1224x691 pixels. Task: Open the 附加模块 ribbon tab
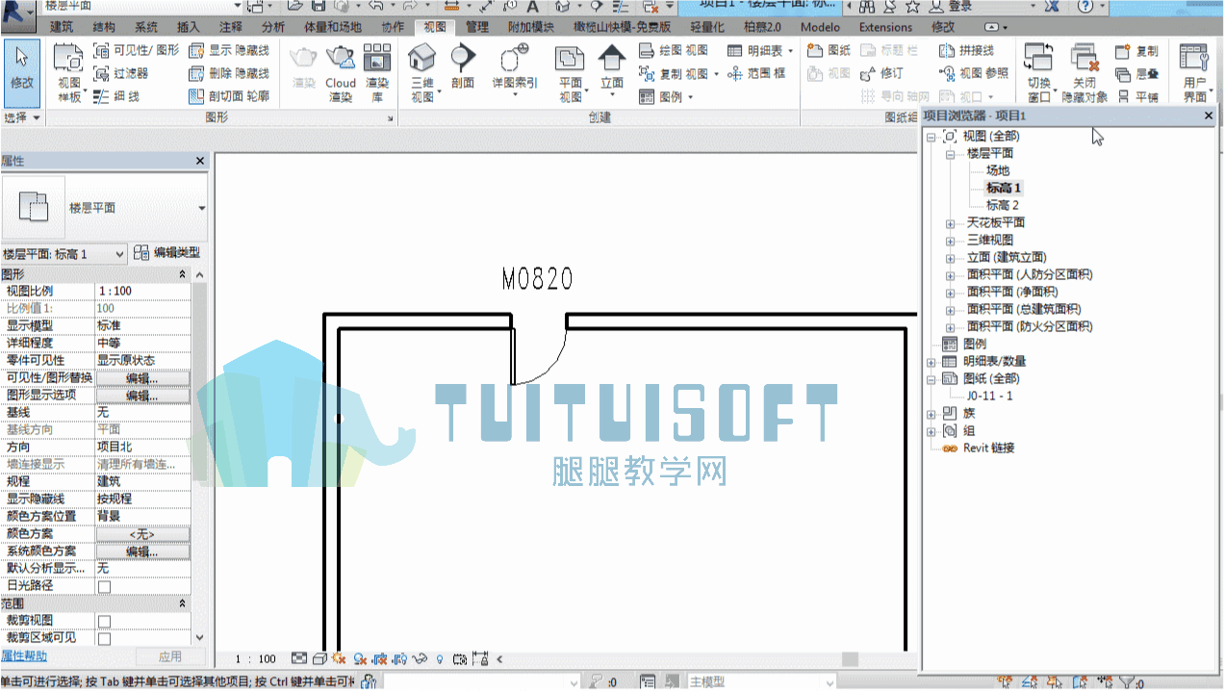point(529,27)
